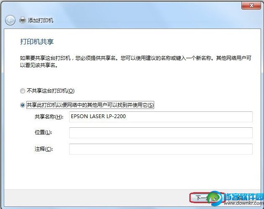Image resolution: width=264 pixels, height=209 pixels.
Task: Click the 共享名称 input field
Action: coord(161,116)
